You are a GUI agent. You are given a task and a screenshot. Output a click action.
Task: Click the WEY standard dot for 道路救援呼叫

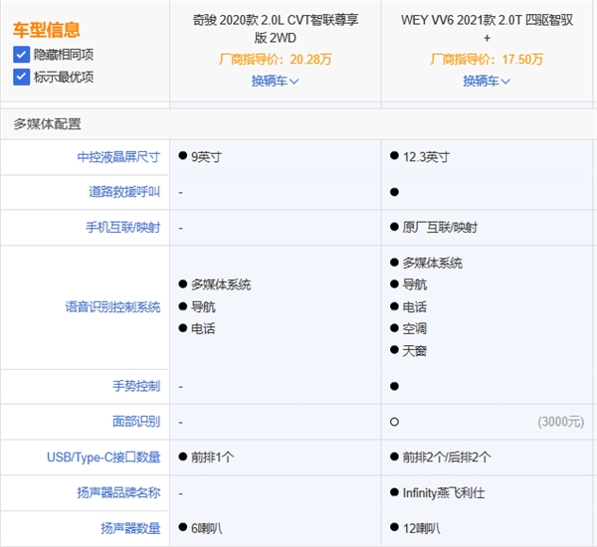(x=395, y=192)
